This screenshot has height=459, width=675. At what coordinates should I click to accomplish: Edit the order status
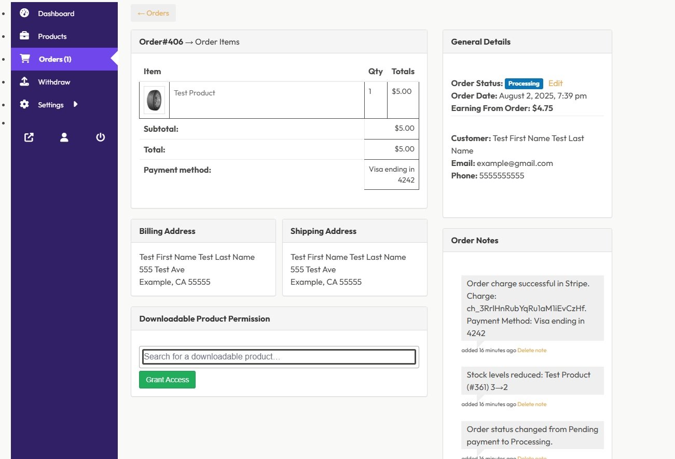[x=555, y=84]
